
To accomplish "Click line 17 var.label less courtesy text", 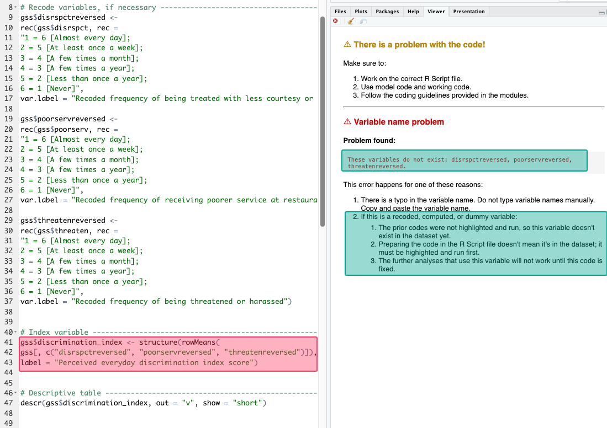I will click(x=167, y=99).
